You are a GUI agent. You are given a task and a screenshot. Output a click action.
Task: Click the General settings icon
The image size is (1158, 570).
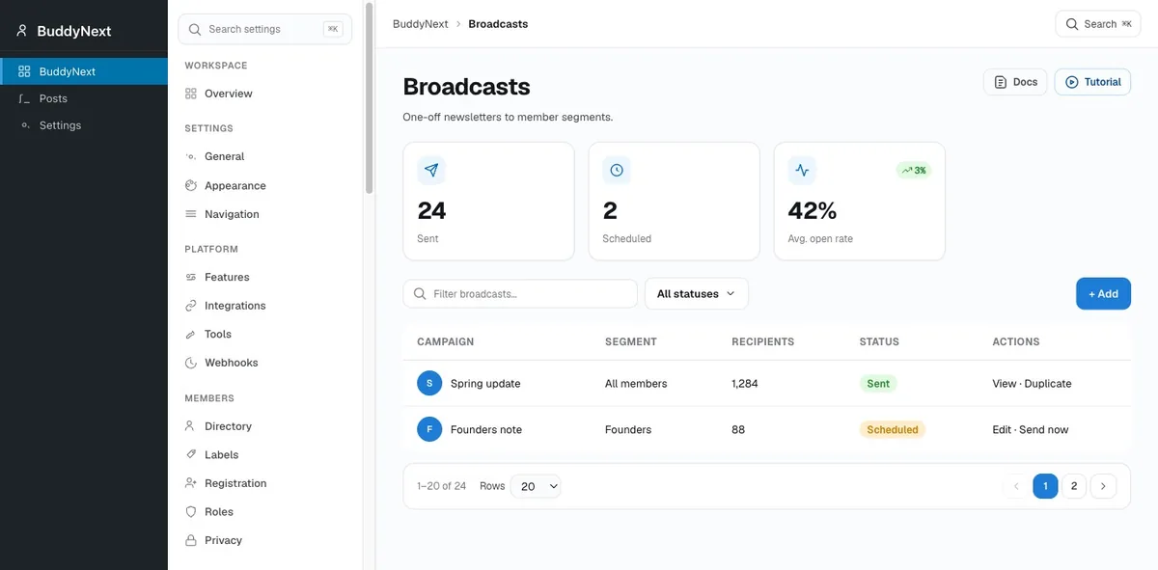pos(191,156)
